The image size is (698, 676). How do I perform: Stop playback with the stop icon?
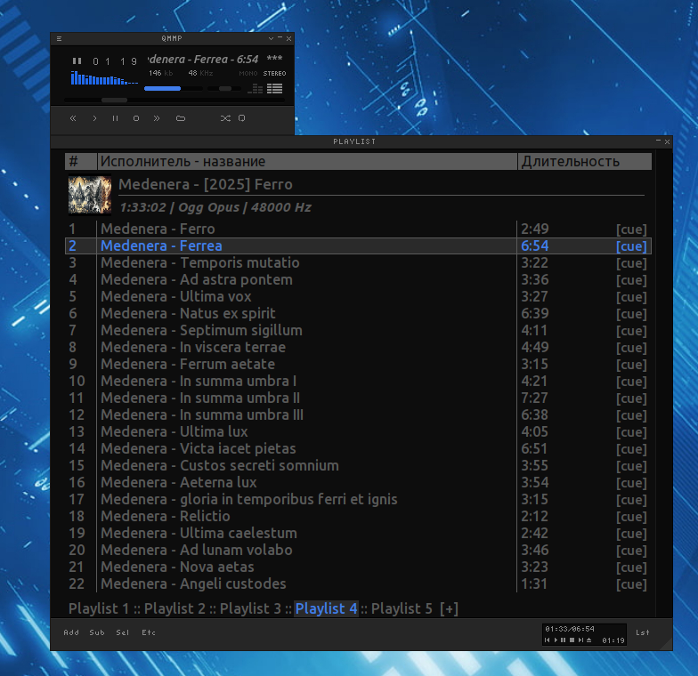tap(136, 118)
